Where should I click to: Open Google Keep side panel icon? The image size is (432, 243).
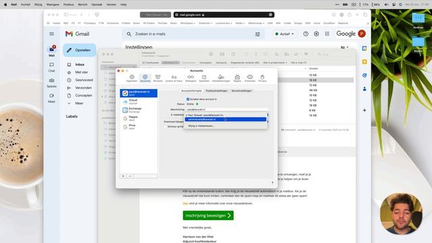coord(364,61)
